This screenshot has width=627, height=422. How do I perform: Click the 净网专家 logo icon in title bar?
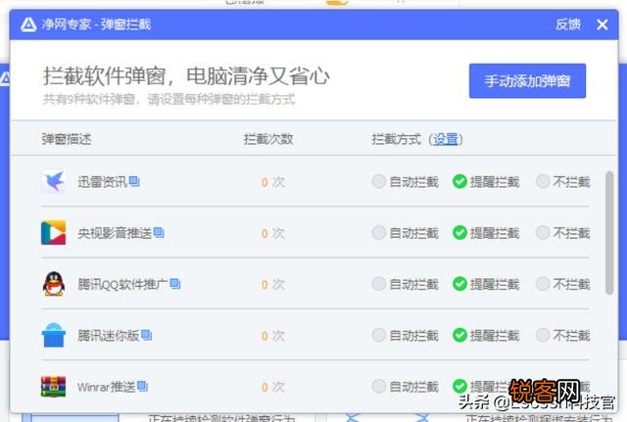(28, 24)
